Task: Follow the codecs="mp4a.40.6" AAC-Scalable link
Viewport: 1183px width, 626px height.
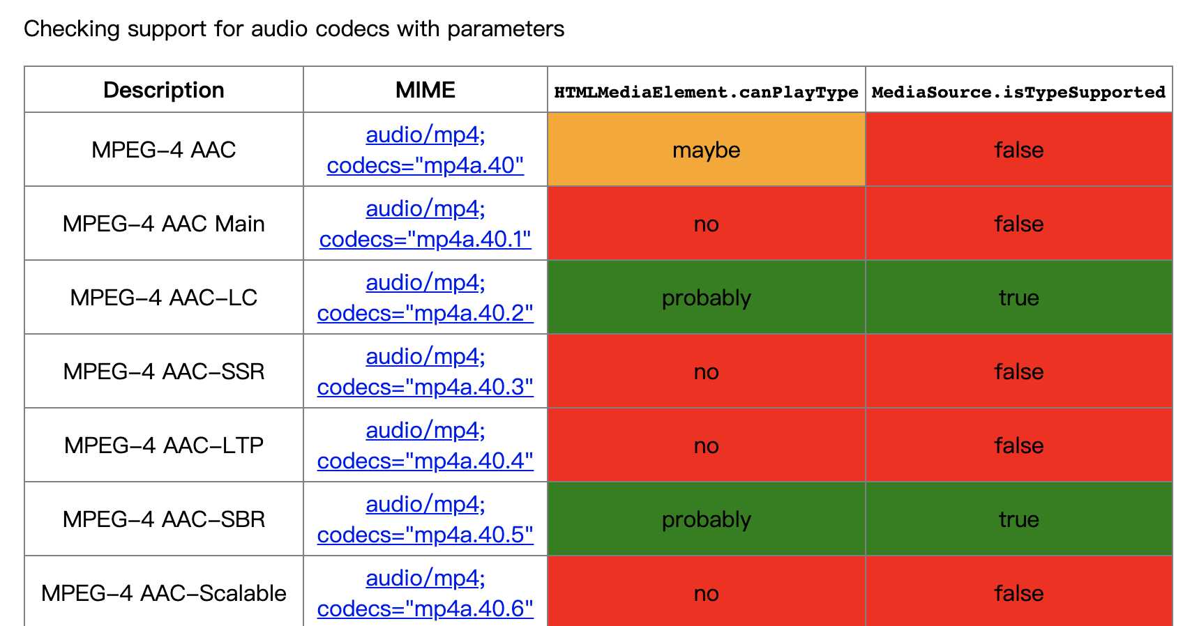Action: (425, 593)
